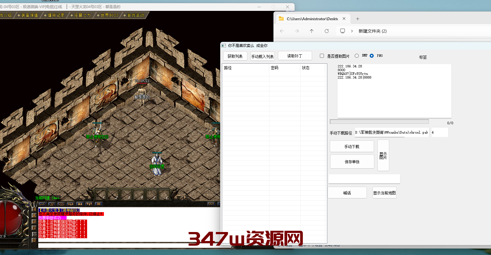This screenshot has height=255, width=491.
Task: Click the Explorer up-directory arrow
Action: 312,31
